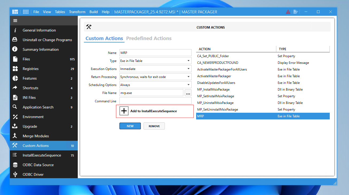Click into the Command Line field
This screenshot has height=195, width=349.
(156, 101)
